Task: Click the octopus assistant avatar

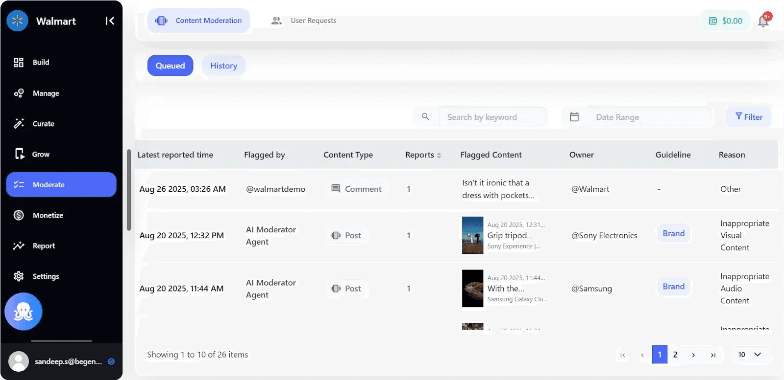Action: coord(24,312)
